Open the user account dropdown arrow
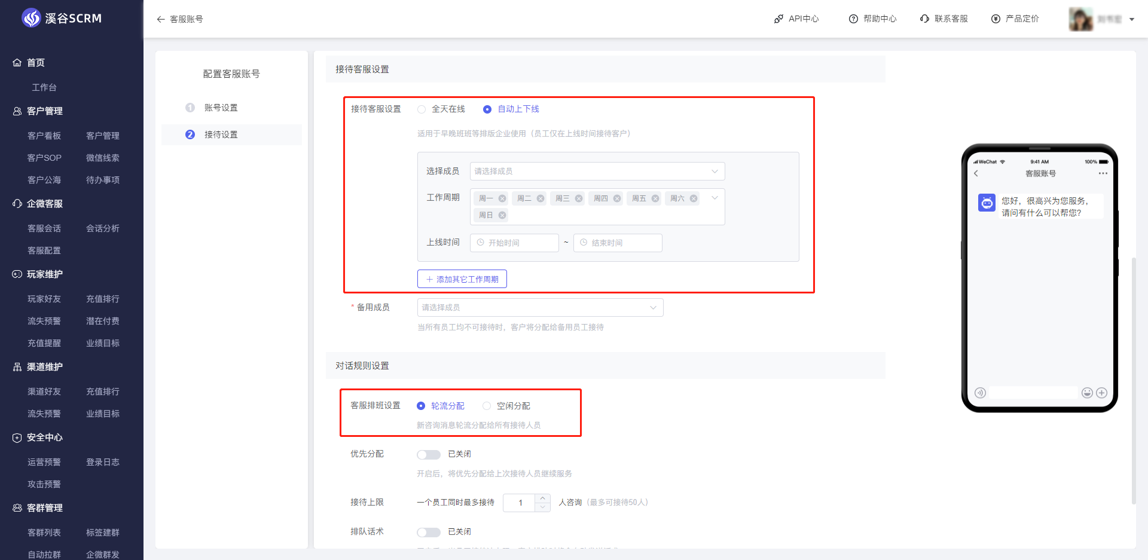The image size is (1148, 560). click(1132, 19)
